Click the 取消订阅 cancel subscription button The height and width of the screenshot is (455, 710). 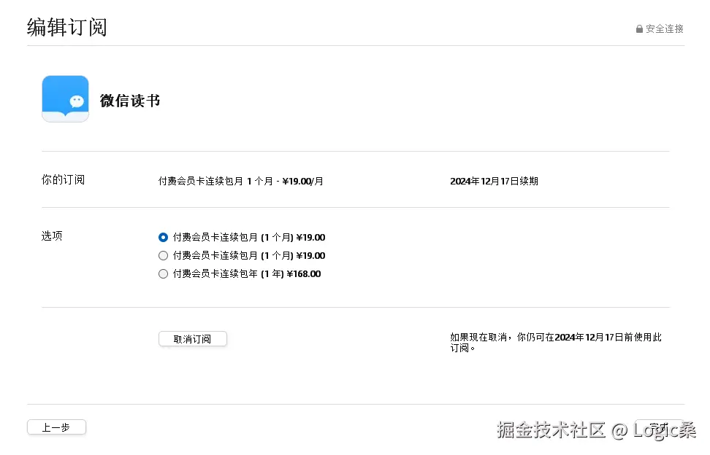(x=192, y=338)
